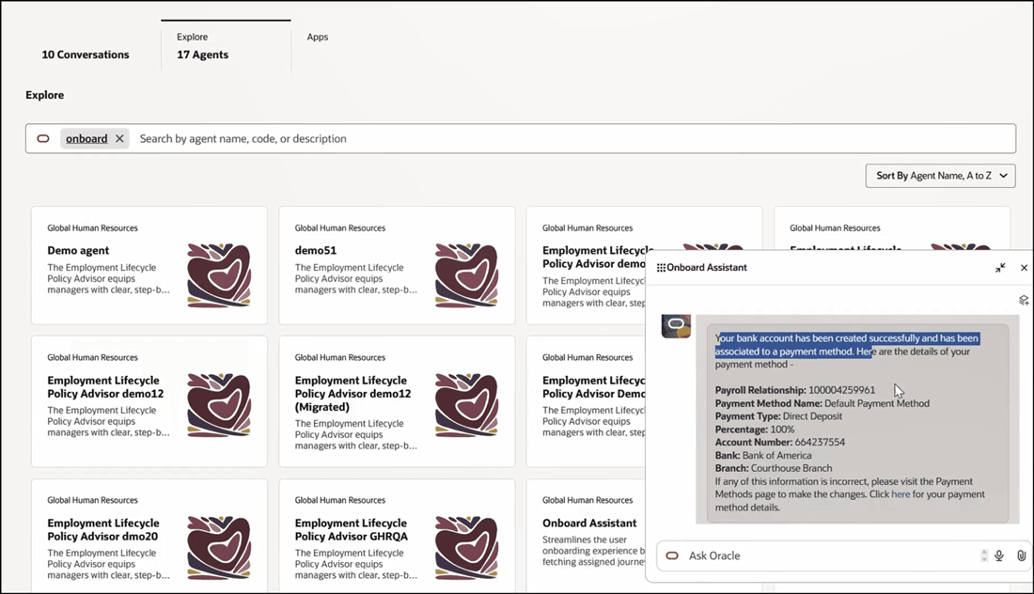Image resolution: width=1034 pixels, height=594 pixels.
Task: Click the onboard filter chip text
Action: (x=86, y=138)
